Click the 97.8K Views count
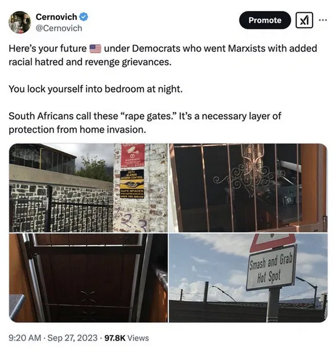The width and height of the screenshot is (335, 348). coord(127,338)
